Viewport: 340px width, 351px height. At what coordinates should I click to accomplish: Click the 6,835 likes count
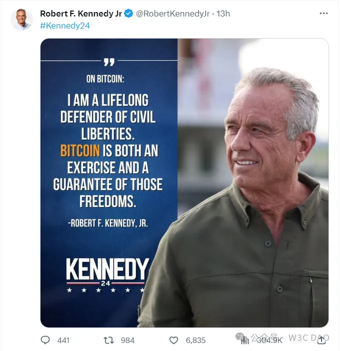point(195,340)
